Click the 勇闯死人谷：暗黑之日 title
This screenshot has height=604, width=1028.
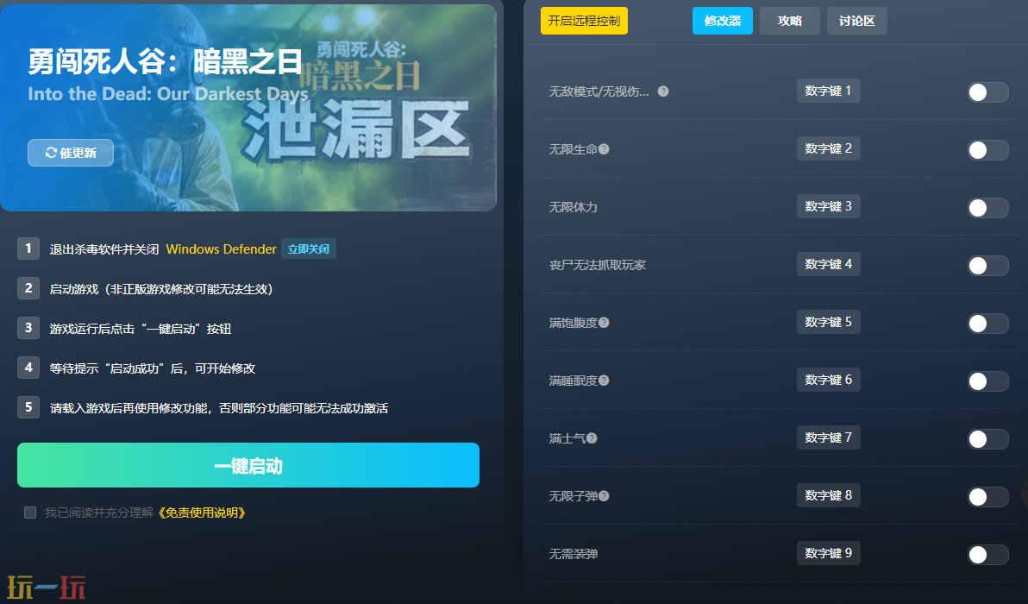click(165, 61)
